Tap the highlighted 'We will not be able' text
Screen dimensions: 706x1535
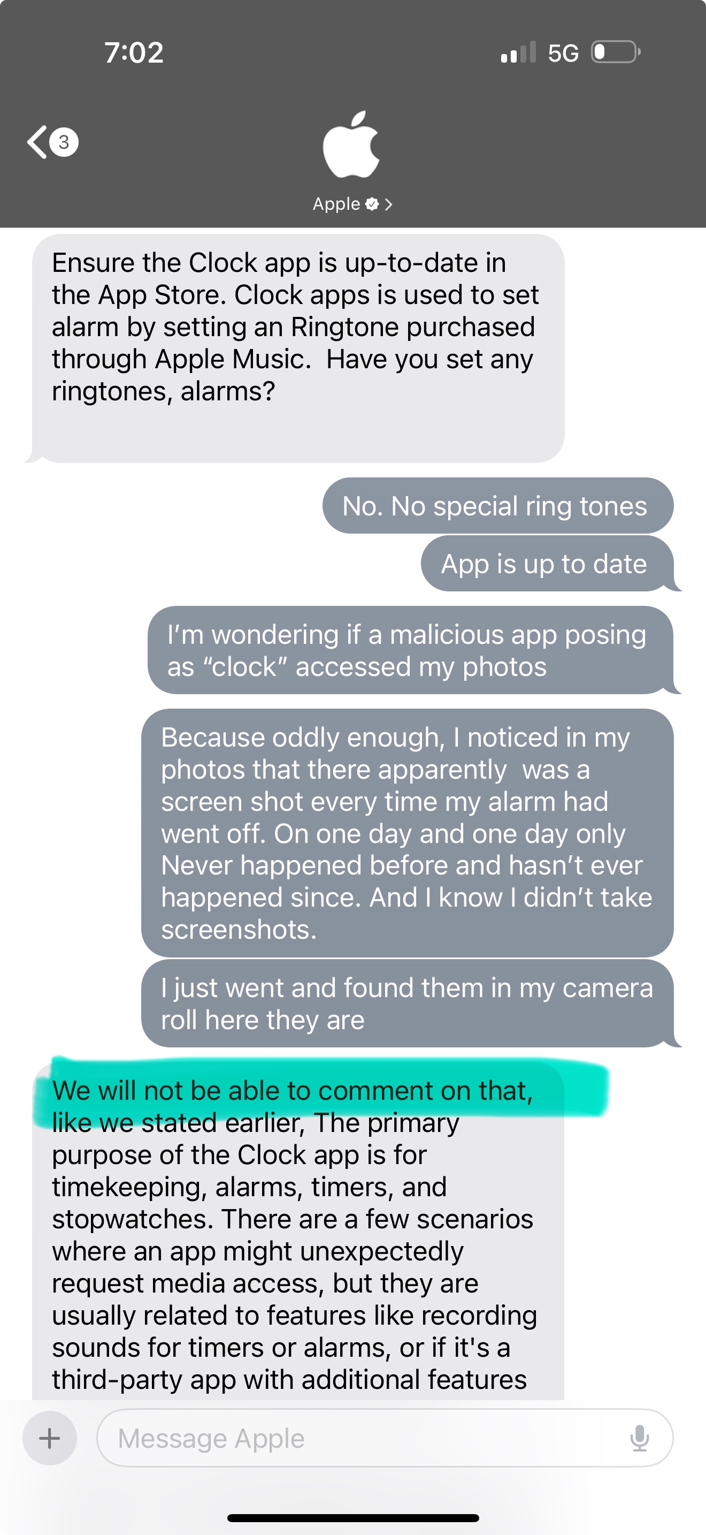[x=292, y=1090]
